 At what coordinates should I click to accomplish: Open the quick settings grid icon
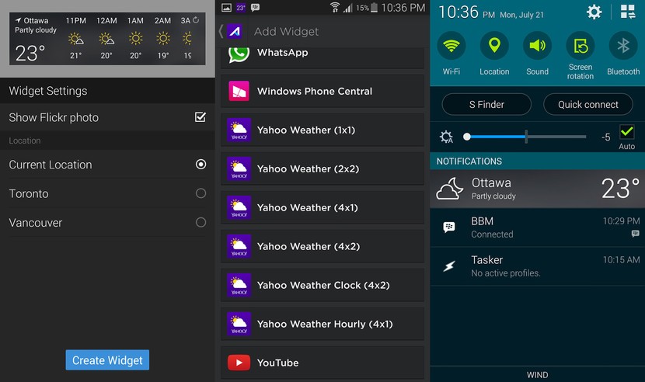click(628, 12)
